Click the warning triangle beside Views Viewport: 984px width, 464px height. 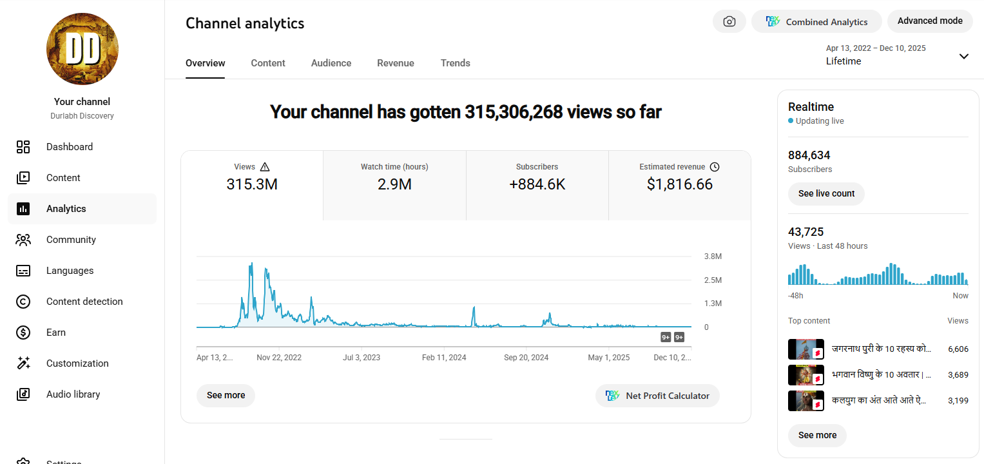pyautogui.click(x=264, y=167)
